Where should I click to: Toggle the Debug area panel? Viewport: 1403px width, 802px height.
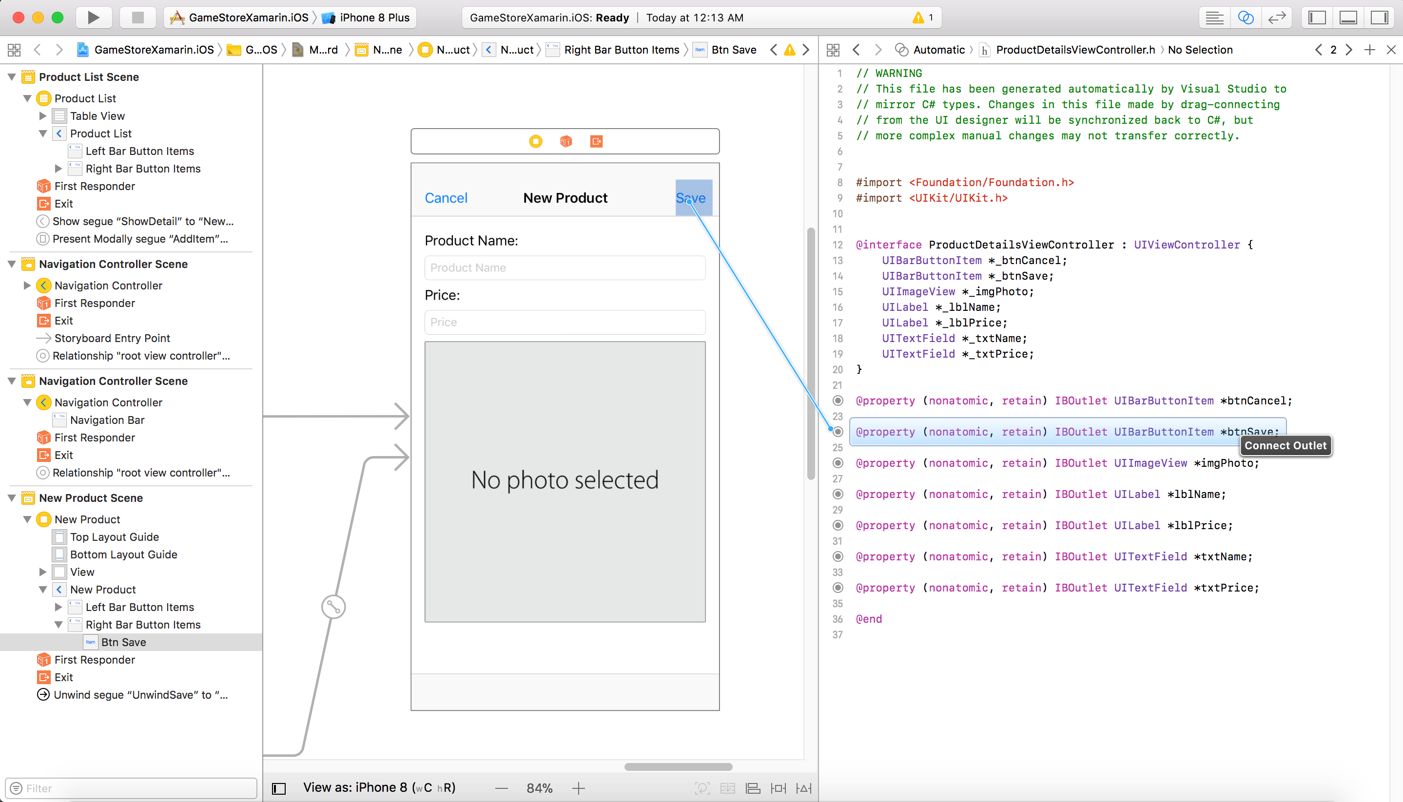[1348, 18]
